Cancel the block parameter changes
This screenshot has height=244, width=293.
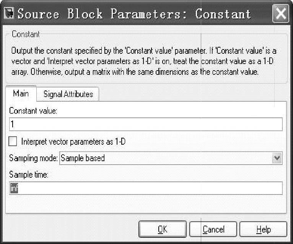click(x=213, y=229)
